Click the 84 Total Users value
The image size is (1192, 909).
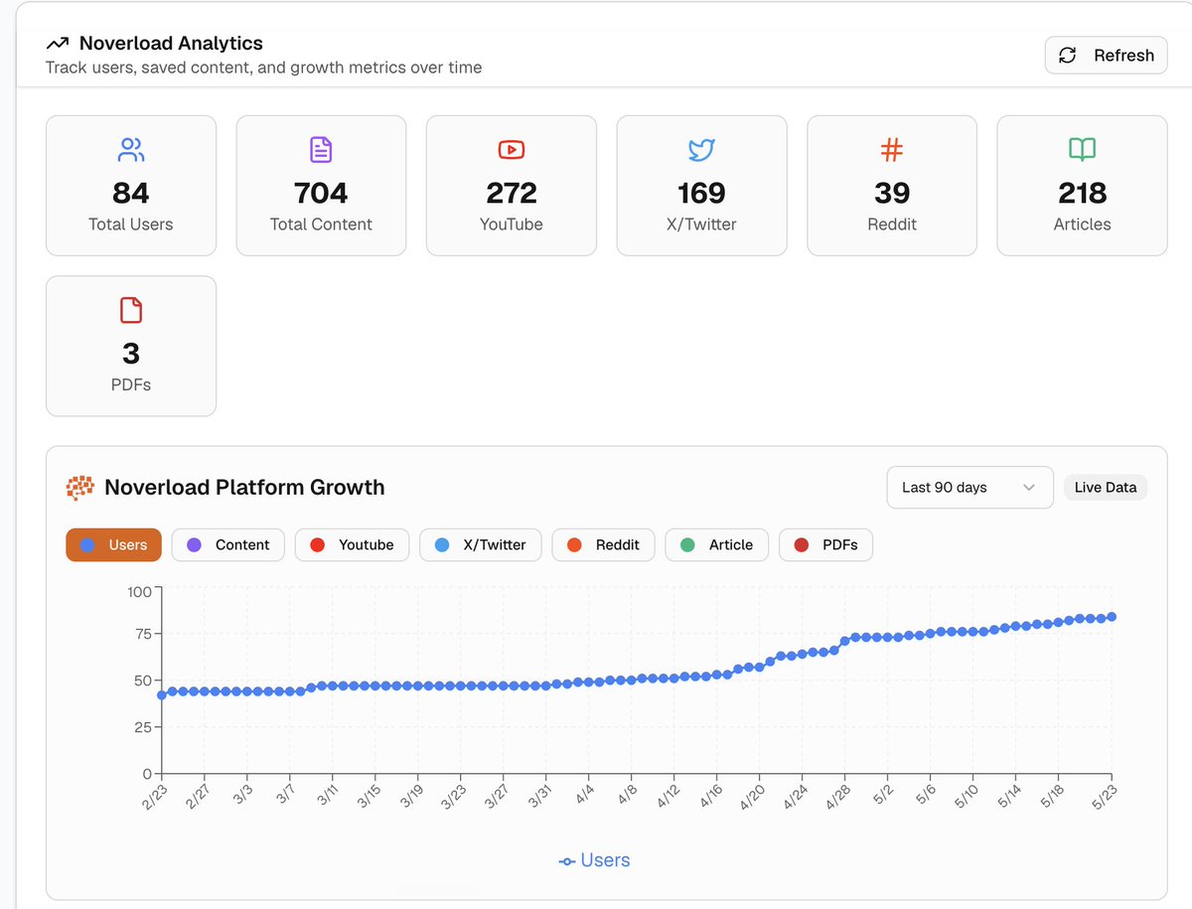point(131,193)
